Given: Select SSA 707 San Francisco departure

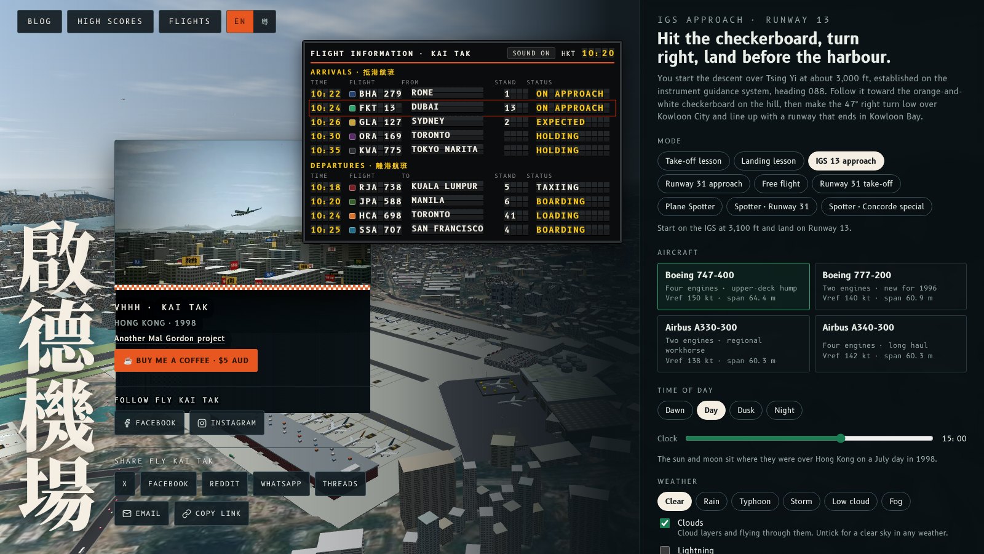Looking at the screenshot, I should point(462,230).
